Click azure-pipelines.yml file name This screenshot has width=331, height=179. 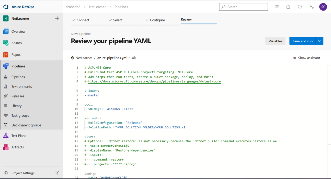coord(112,58)
